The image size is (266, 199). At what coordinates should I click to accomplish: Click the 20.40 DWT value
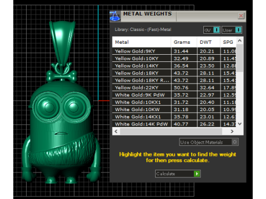pyautogui.click(x=207, y=102)
